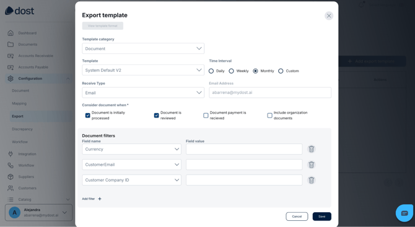Check Include organization documents
Screen dimensions: 415x227
point(269,116)
